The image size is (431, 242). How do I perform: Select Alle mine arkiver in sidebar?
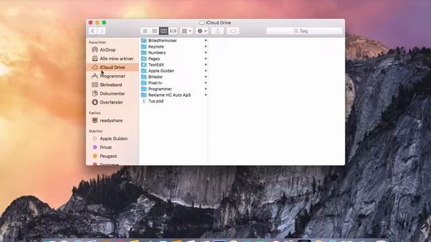(112, 58)
